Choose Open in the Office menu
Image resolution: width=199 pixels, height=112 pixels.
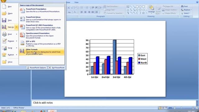10,13
